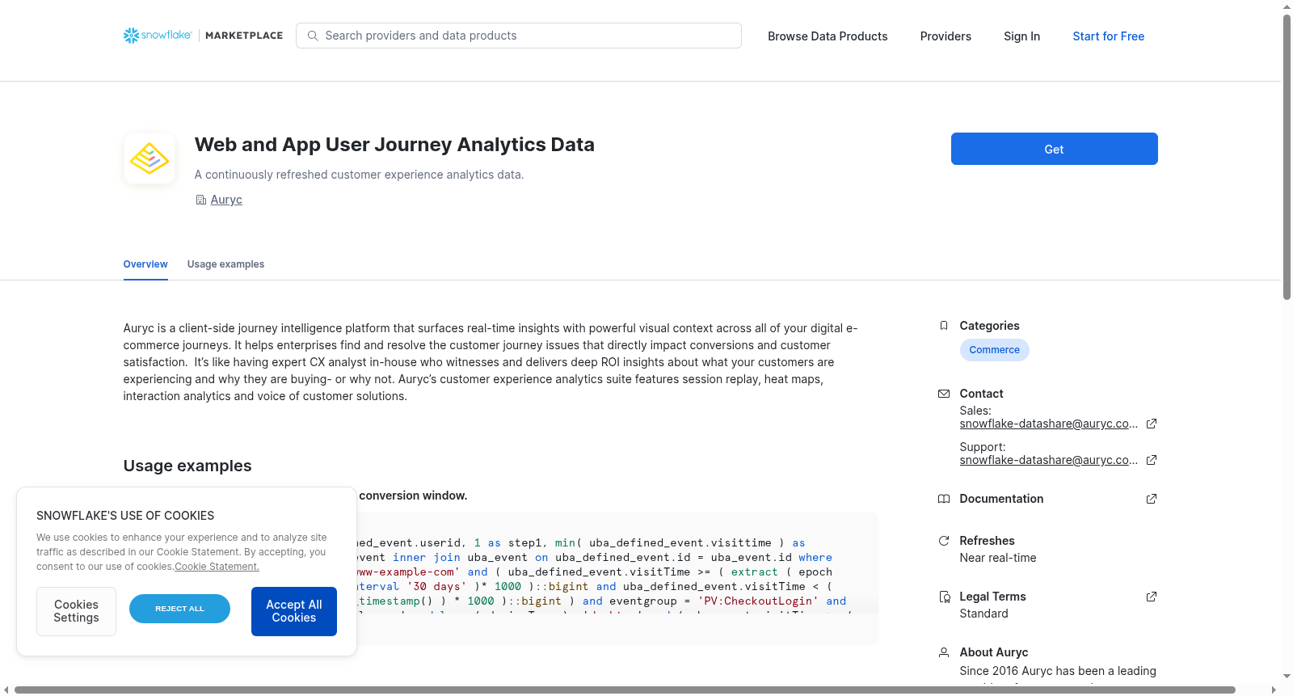Focus the search providers input field
The image size is (1293, 696).
(x=519, y=36)
